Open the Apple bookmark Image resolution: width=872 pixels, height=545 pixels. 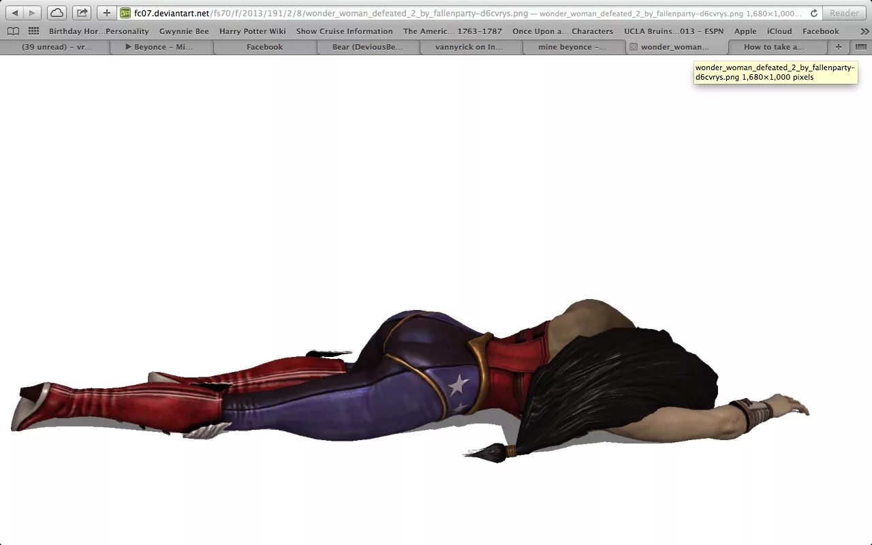click(745, 31)
